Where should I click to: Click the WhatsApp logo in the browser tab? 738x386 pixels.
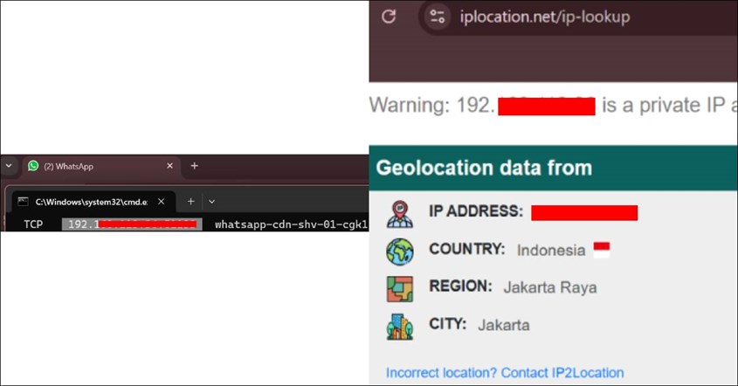pos(33,166)
